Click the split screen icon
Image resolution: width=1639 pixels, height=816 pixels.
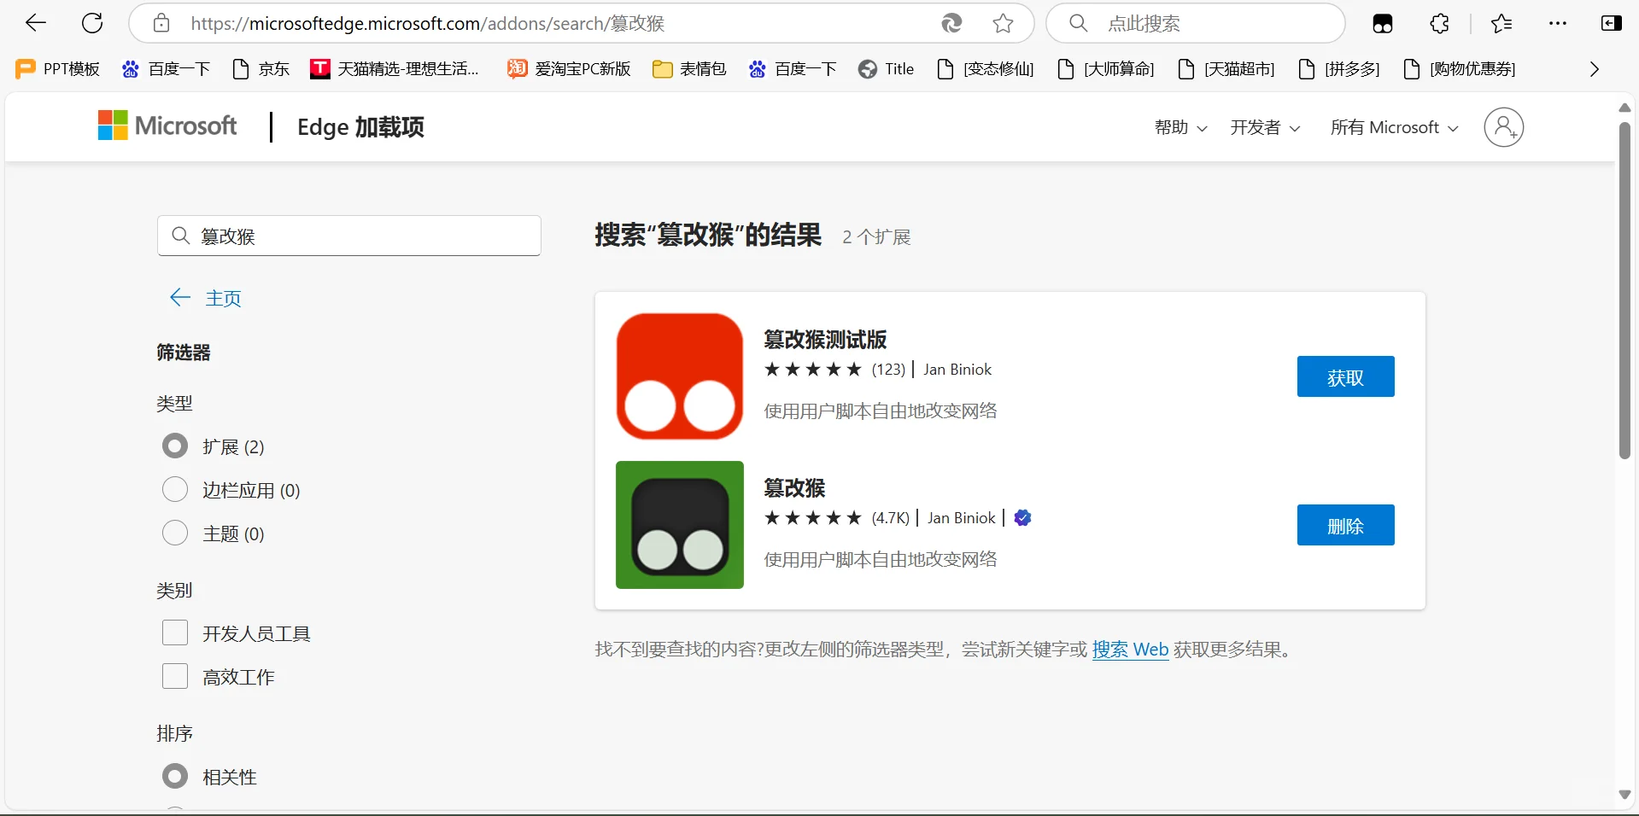point(1612,23)
